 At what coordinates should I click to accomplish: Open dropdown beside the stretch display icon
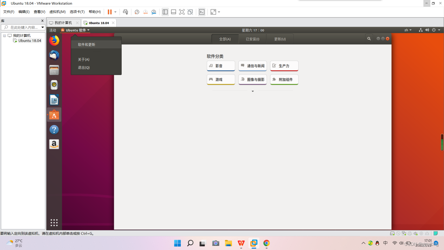point(219,12)
